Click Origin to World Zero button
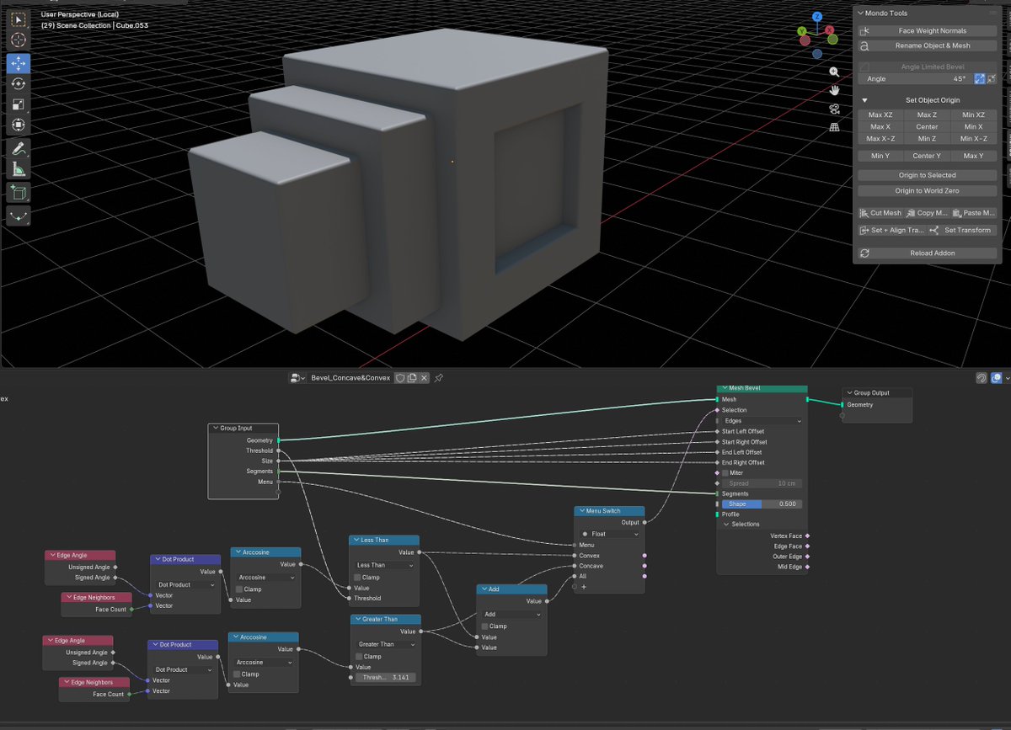Image resolution: width=1011 pixels, height=730 pixels. point(927,191)
